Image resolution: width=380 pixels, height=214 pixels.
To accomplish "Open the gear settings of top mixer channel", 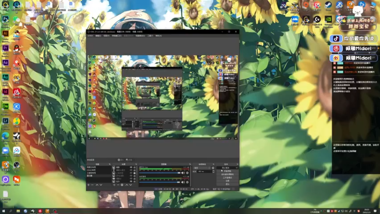I will pyautogui.click(x=187, y=173).
